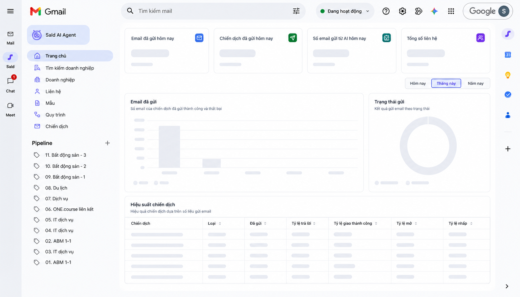The image size is (520, 297).
Task: Go to Trang chủ
Action: [70, 56]
